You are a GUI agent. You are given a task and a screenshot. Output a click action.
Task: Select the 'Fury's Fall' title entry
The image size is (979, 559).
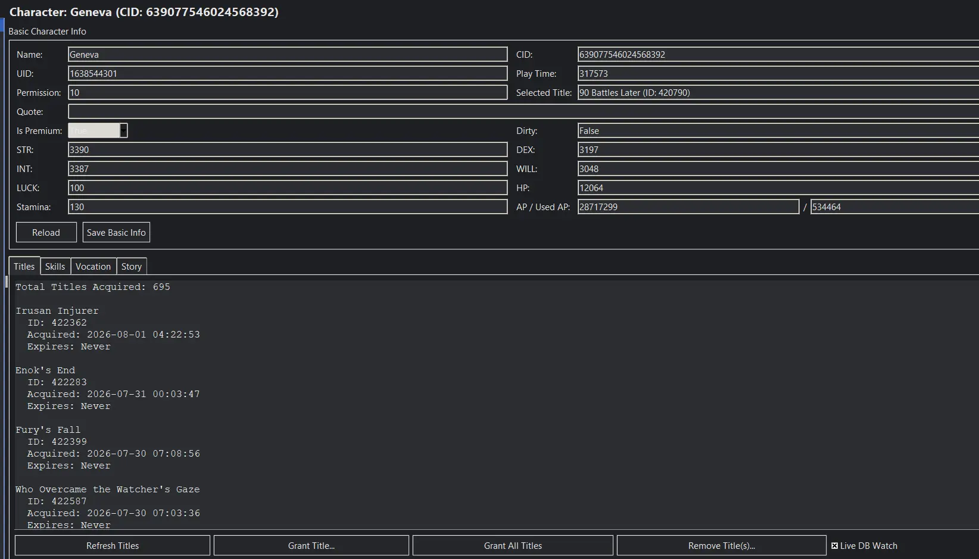[x=48, y=430]
